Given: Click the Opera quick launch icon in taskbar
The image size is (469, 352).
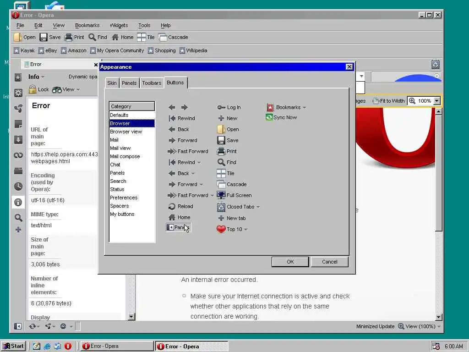Looking at the screenshot, I should (68, 346).
